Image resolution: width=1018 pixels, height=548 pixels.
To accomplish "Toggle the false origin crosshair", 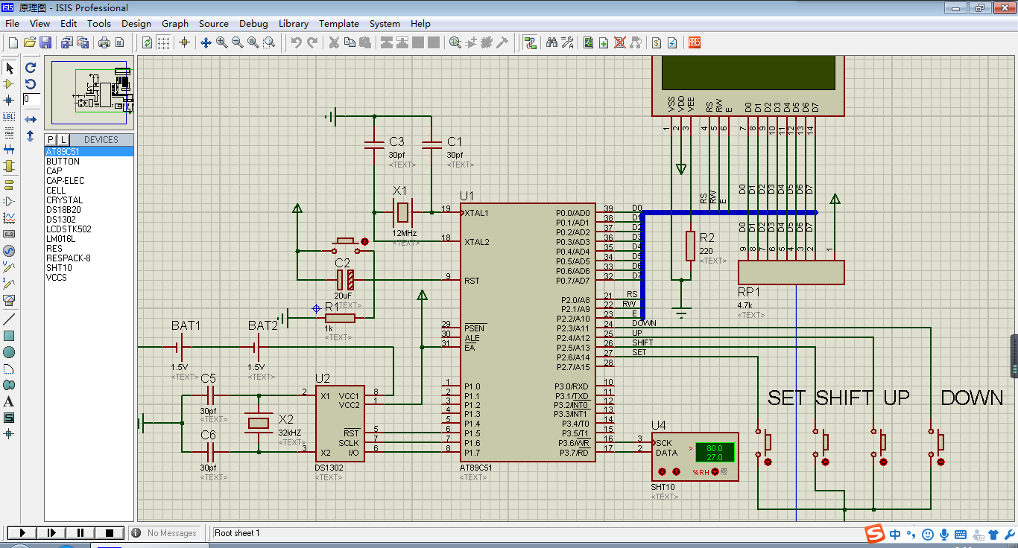I will point(184,42).
